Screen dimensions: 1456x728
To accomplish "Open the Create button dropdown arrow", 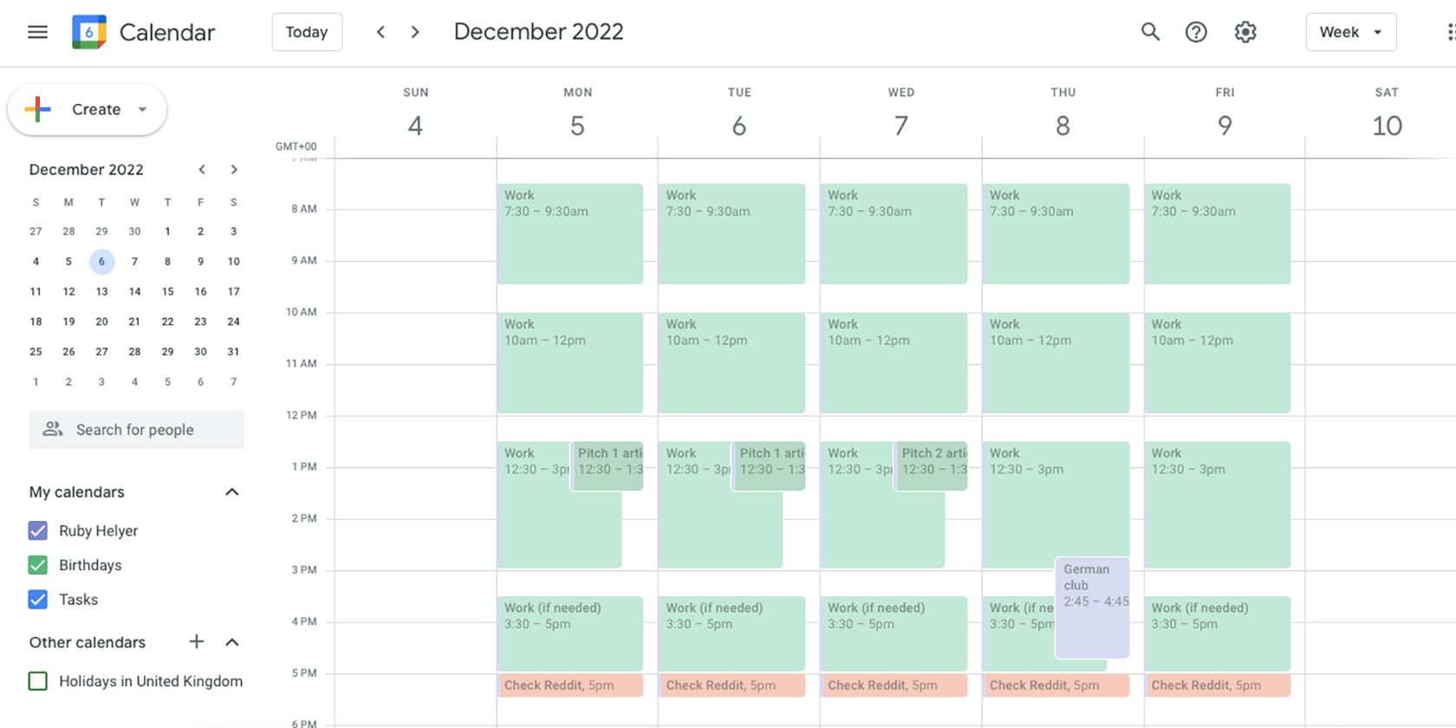I will (x=141, y=109).
